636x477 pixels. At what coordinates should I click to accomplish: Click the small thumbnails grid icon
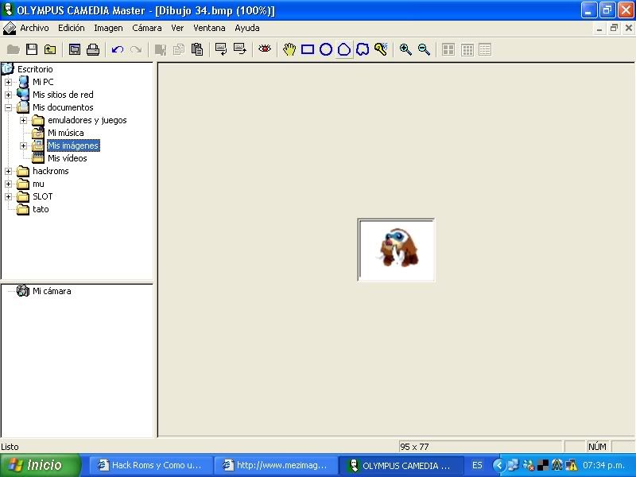(x=467, y=49)
